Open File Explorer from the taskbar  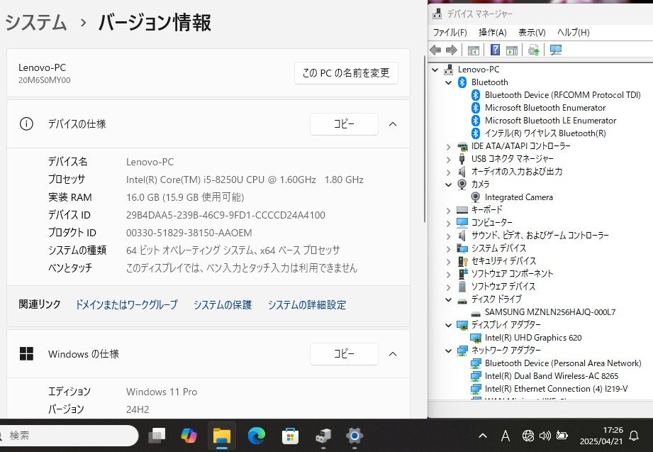tap(221, 436)
